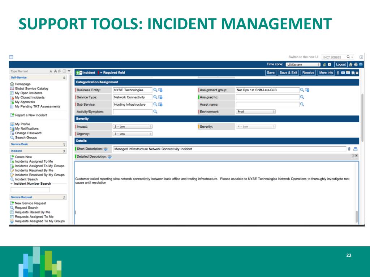This screenshot has height=277, width=370.
Task: Open the Time zone US/Eastern dropdown
Action: coord(303,65)
